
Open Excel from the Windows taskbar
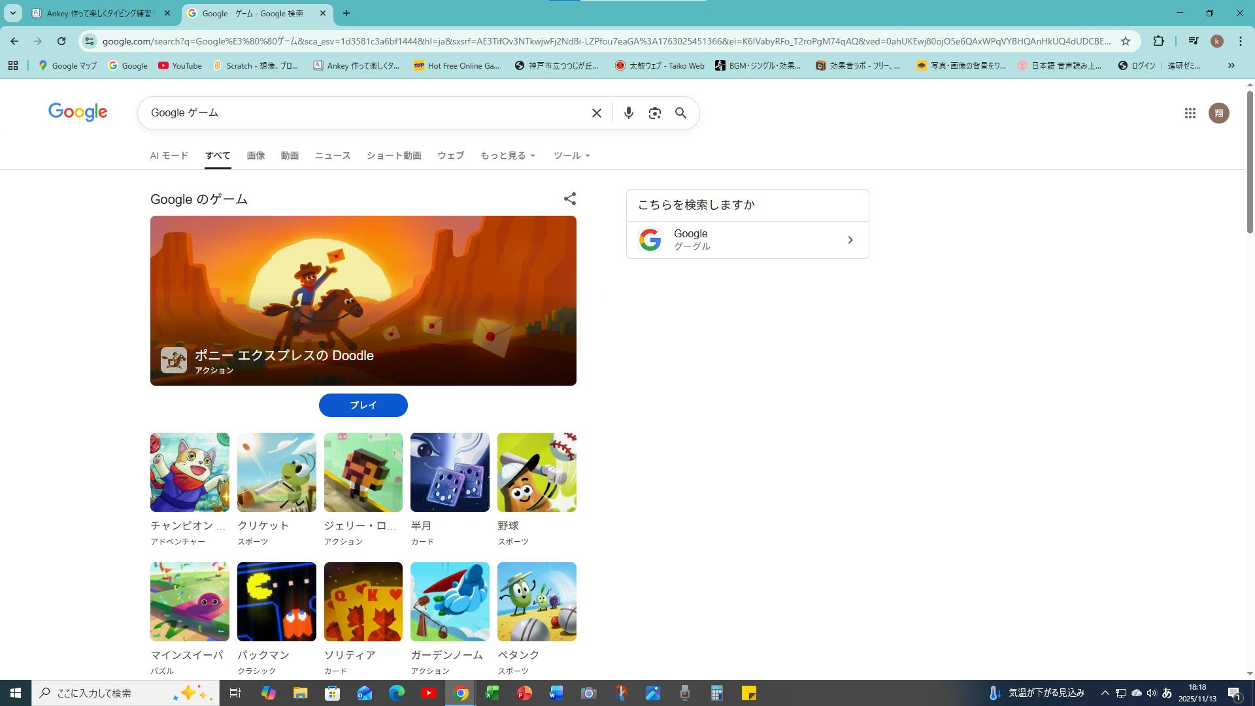tap(492, 693)
